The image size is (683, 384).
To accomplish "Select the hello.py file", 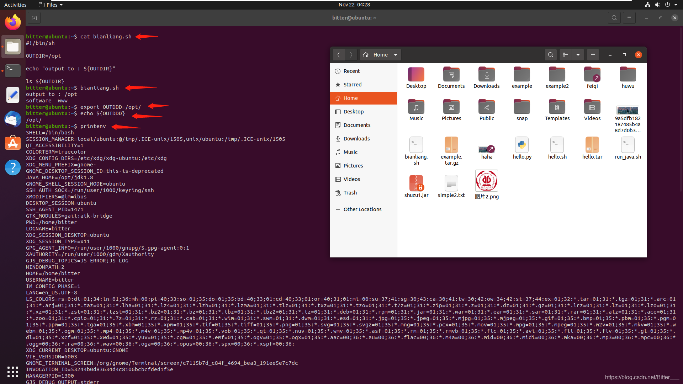I will pos(522,146).
